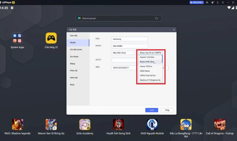Click the Lưu save button
Screen dimensions: 237x141
(x=152, y=110)
